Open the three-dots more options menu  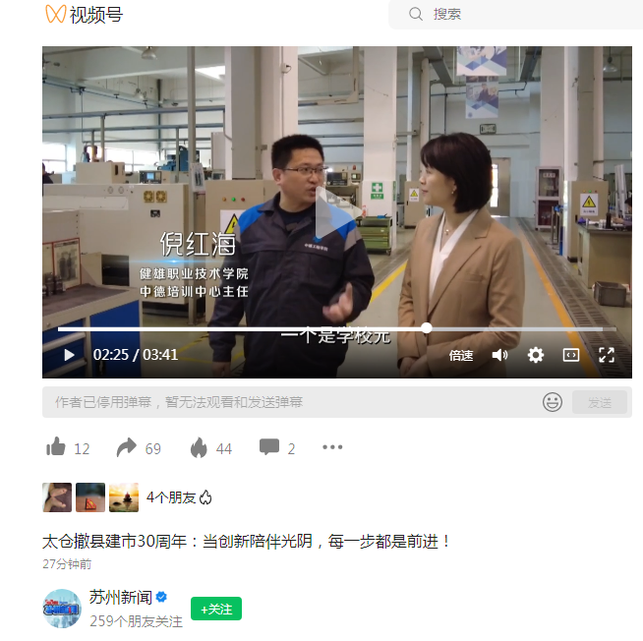332,447
